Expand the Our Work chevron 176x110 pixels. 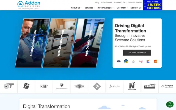(x=127, y=8)
